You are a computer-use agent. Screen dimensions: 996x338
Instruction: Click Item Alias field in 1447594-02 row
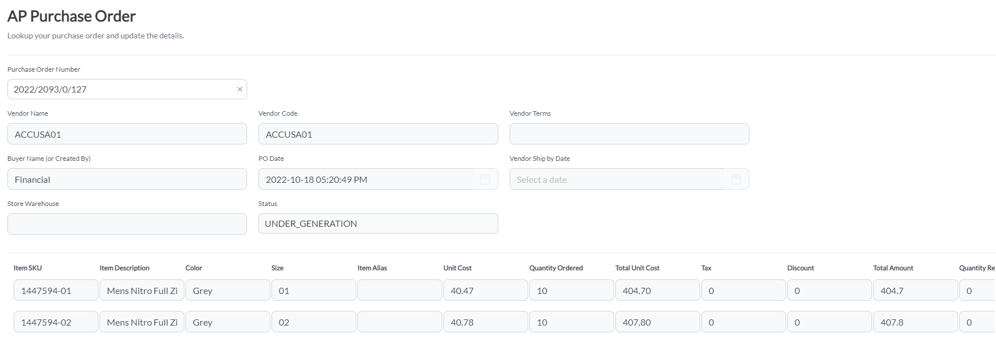[x=400, y=322]
